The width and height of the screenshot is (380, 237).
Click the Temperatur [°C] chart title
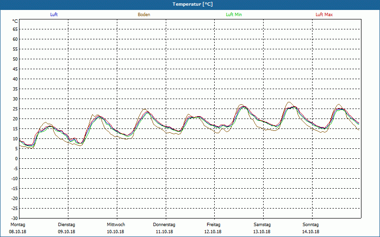[193, 4]
